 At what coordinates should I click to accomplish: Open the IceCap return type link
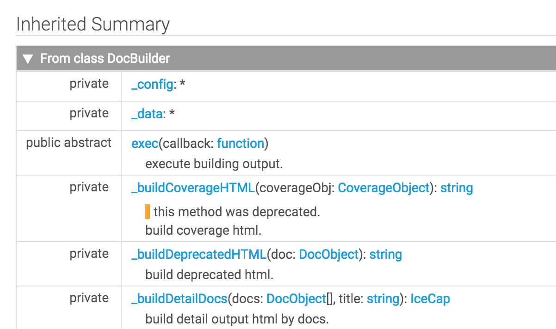(430, 299)
